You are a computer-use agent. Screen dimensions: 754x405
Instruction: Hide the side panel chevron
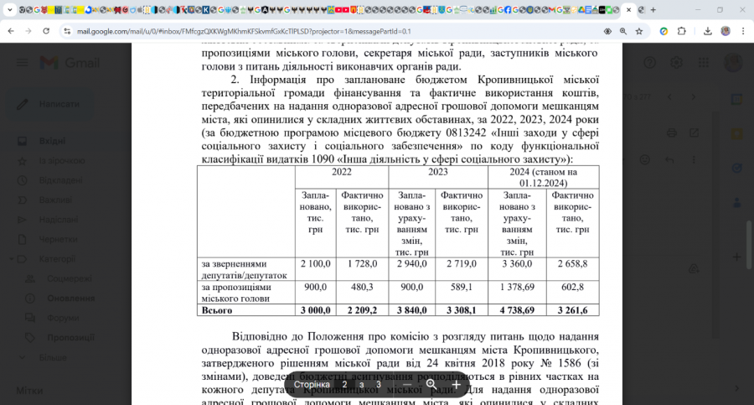pyautogui.click(x=736, y=388)
